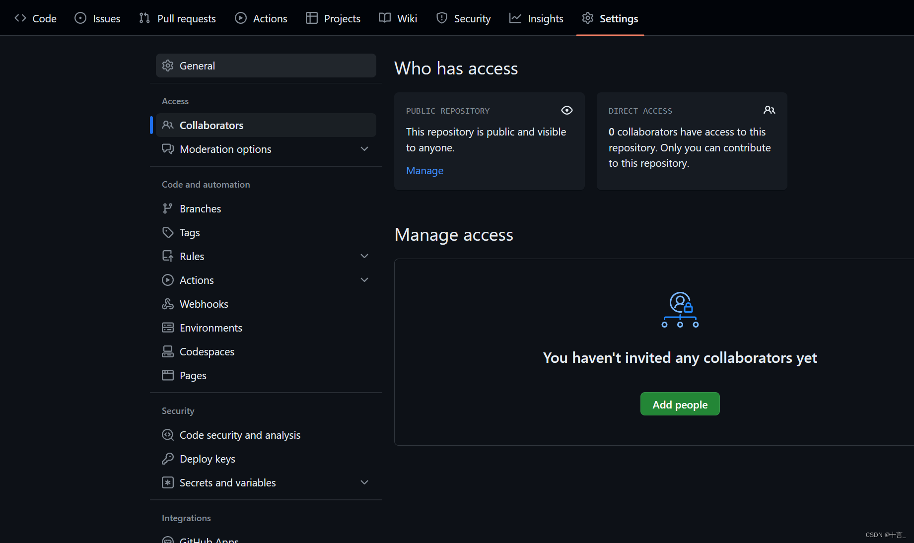Click the Pull requests branch icon
Viewport: 914px width, 543px height.
pos(144,18)
